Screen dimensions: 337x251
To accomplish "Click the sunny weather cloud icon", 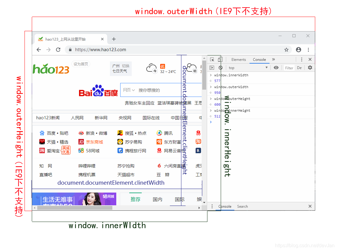I will (152, 68).
